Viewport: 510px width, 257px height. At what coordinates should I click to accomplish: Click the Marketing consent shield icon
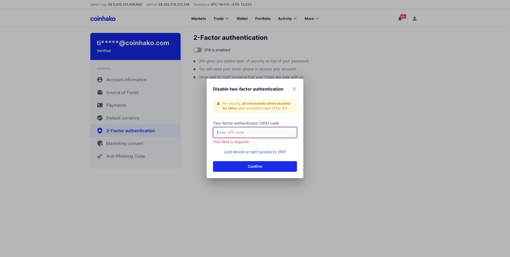100,143
